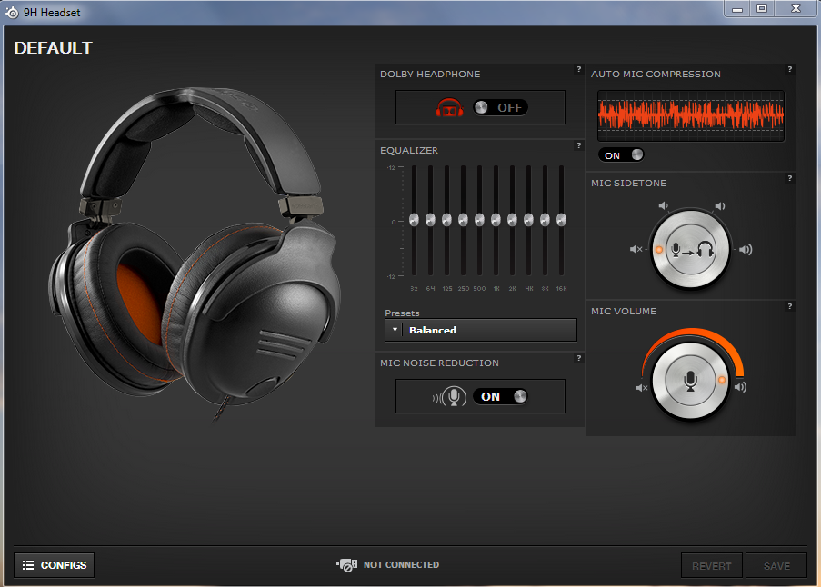Click the red Dolby headphone icon
This screenshot has height=587, width=821.
click(449, 107)
